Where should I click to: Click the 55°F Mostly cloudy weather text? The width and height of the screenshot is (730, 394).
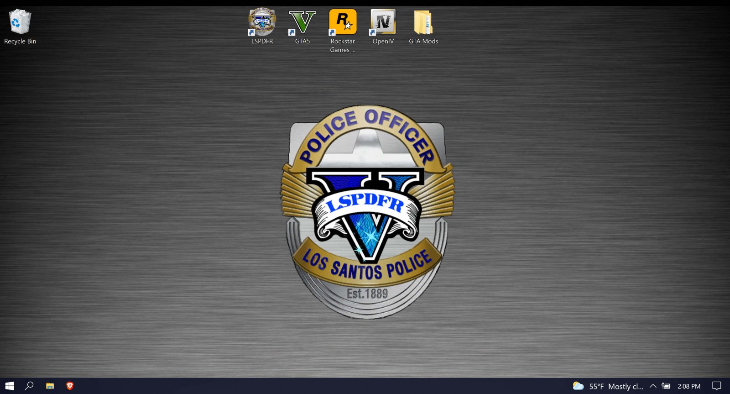pos(616,386)
